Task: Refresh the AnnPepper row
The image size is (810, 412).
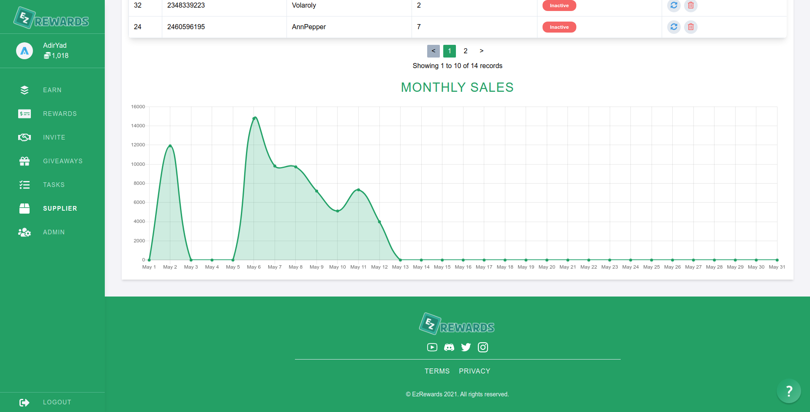Action: point(674,27)
